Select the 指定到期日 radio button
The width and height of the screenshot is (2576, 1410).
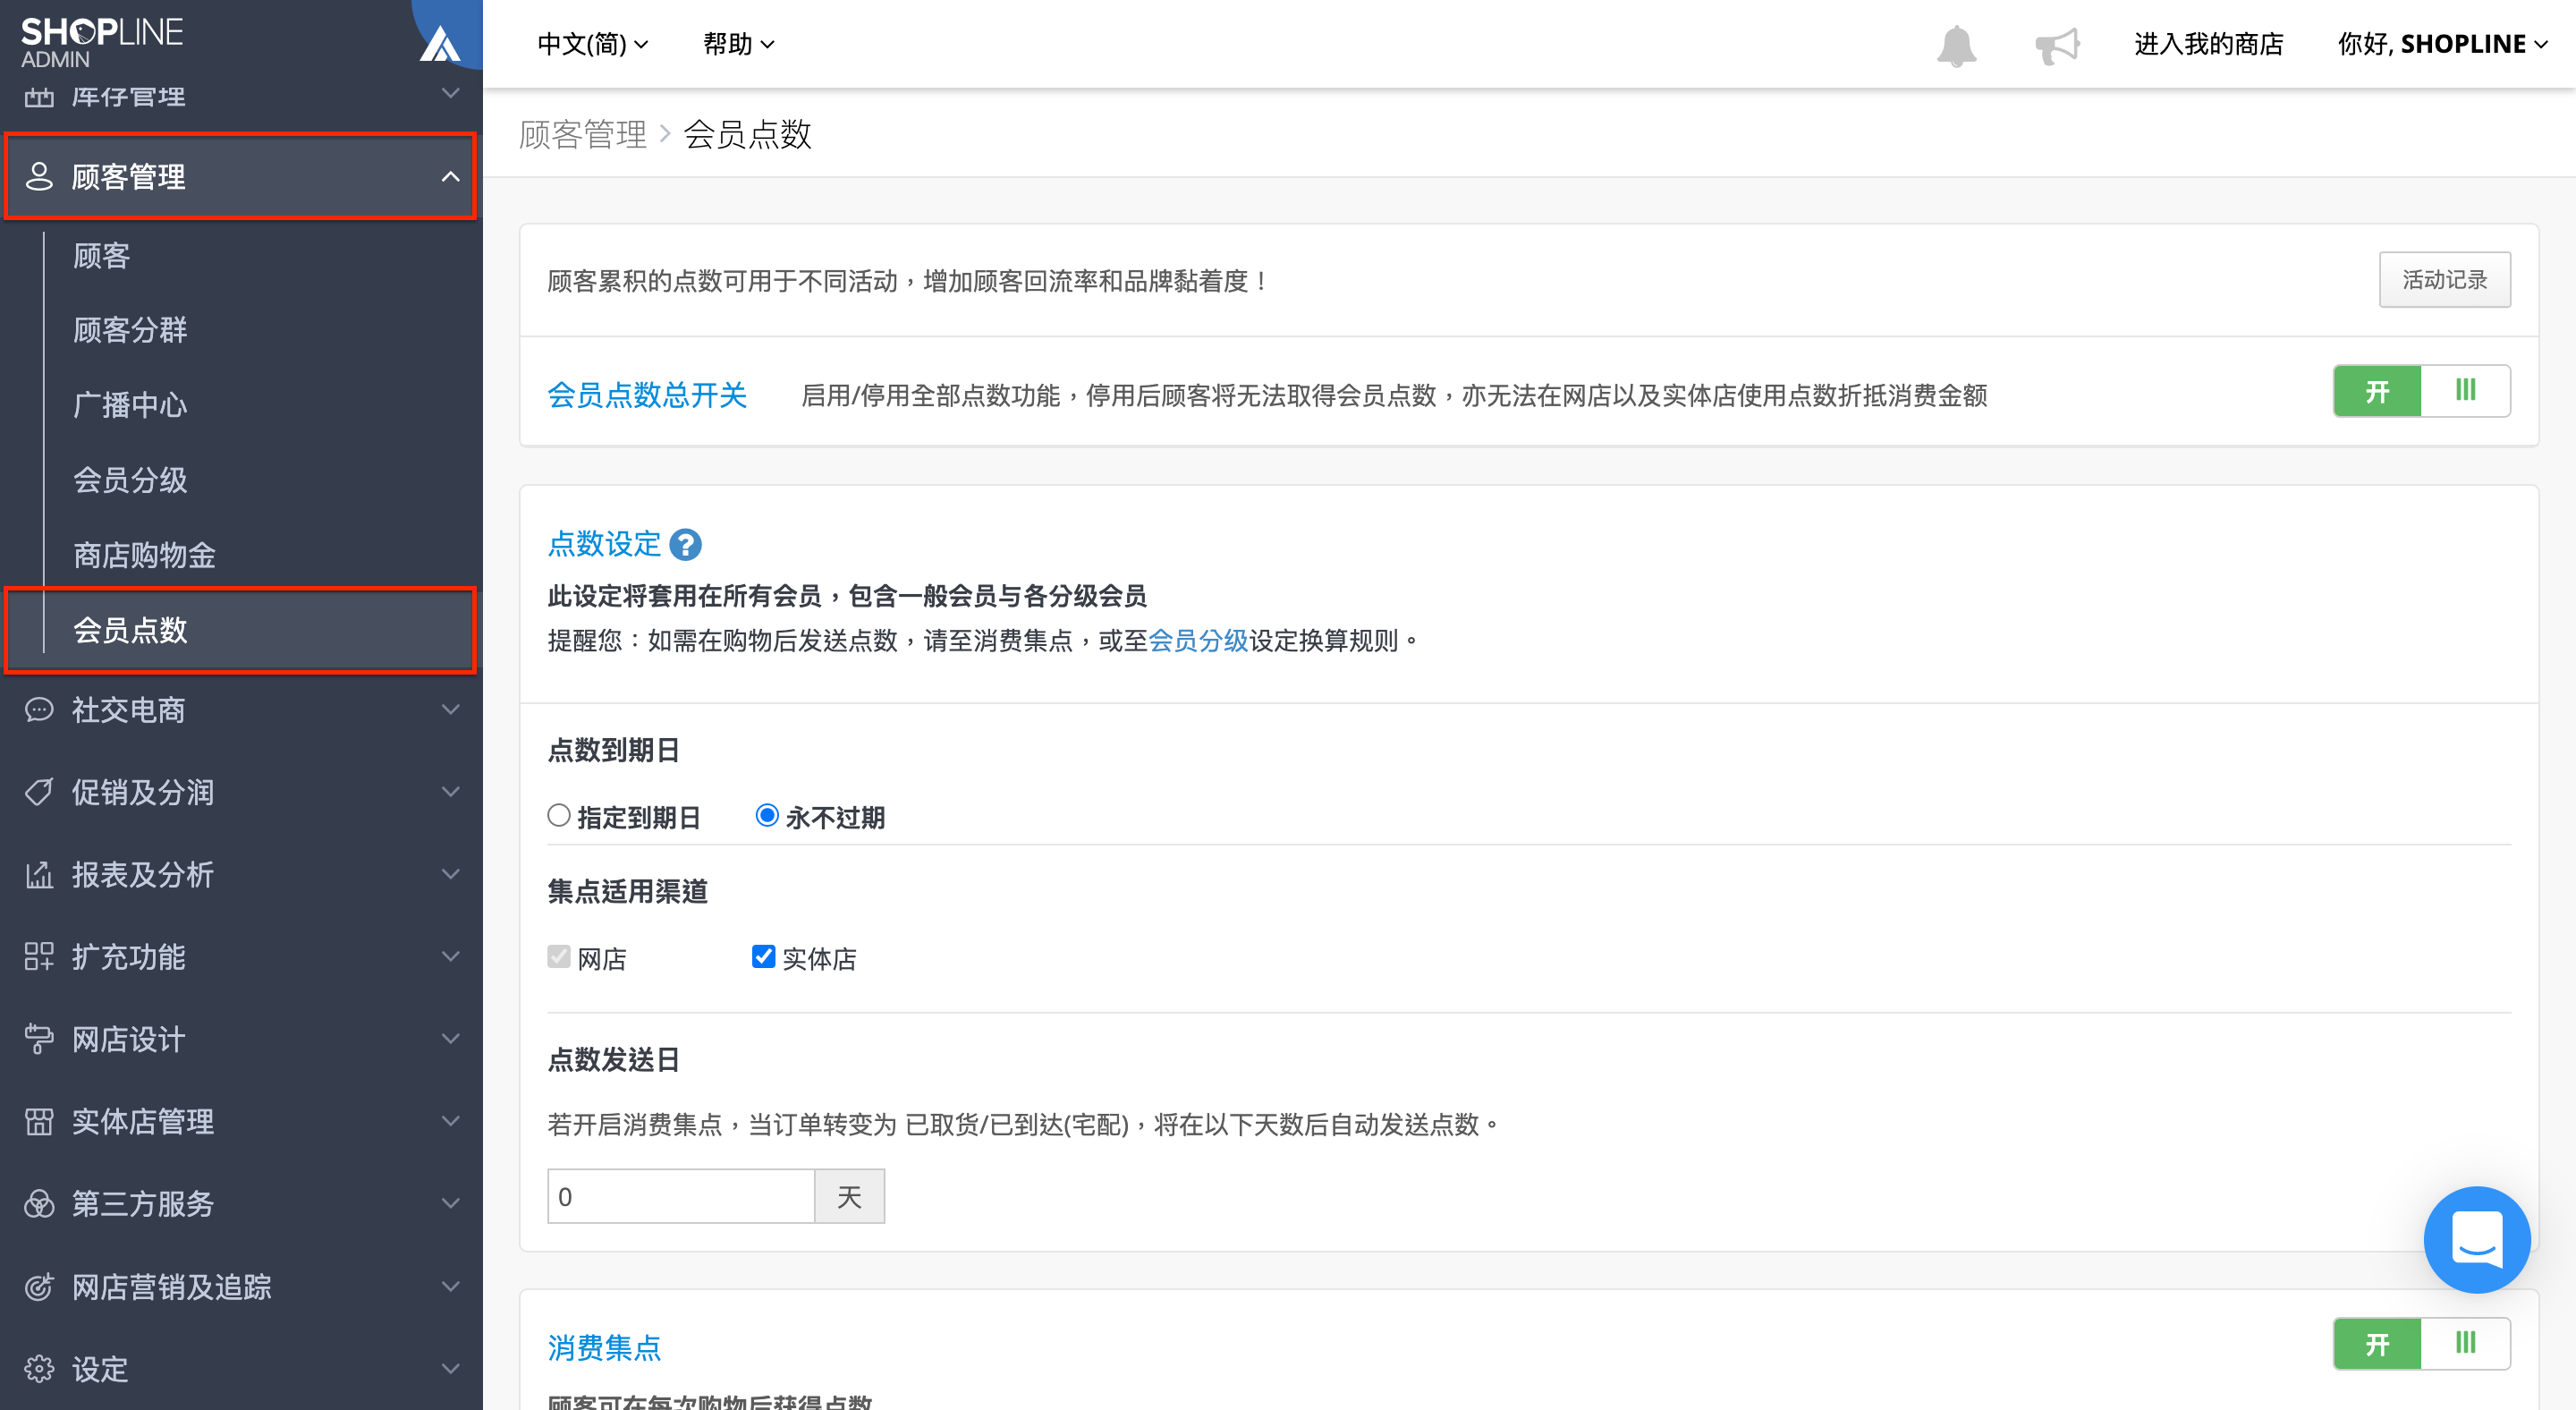(x=559, y=816)
